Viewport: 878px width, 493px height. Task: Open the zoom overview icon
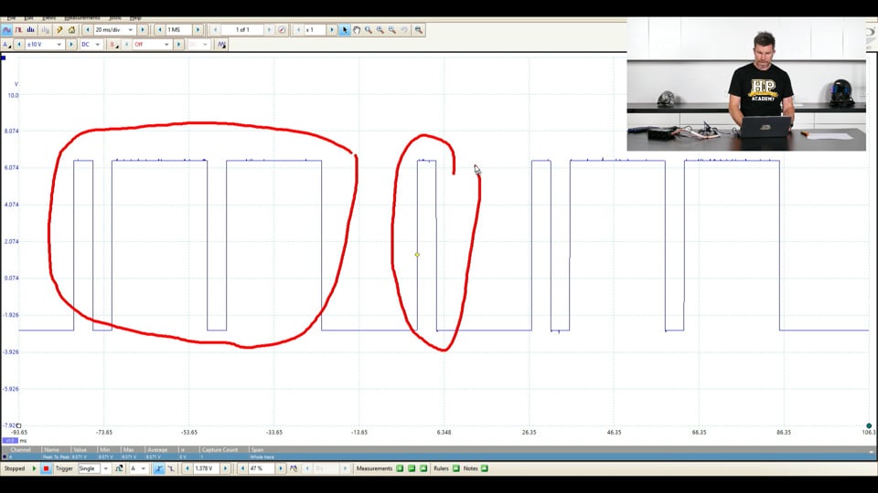pos(418,29)
